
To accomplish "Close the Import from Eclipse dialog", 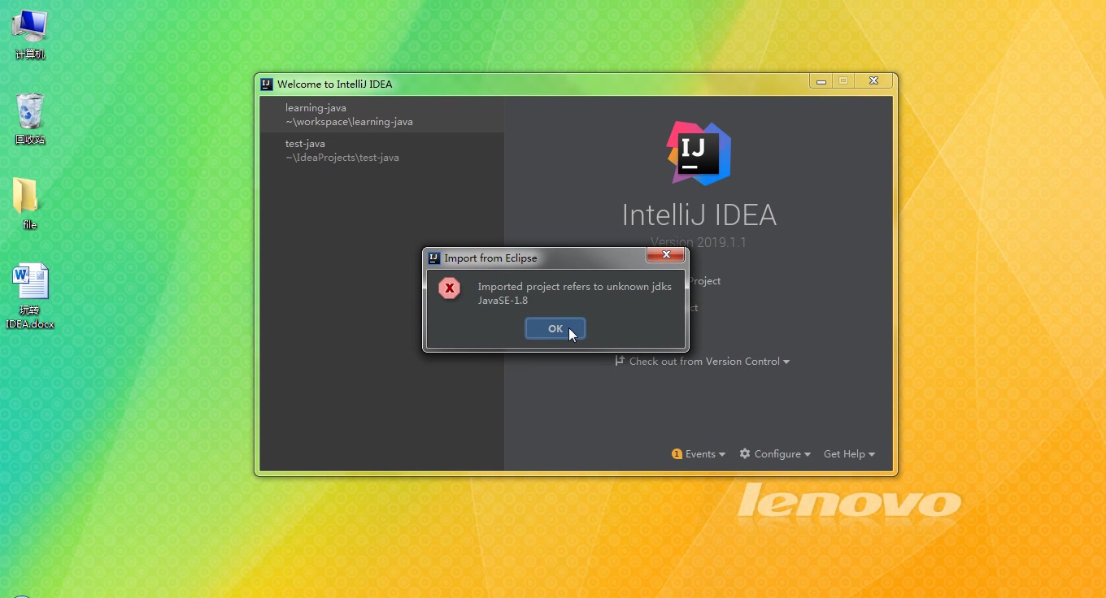I will (x=665, y=255).
